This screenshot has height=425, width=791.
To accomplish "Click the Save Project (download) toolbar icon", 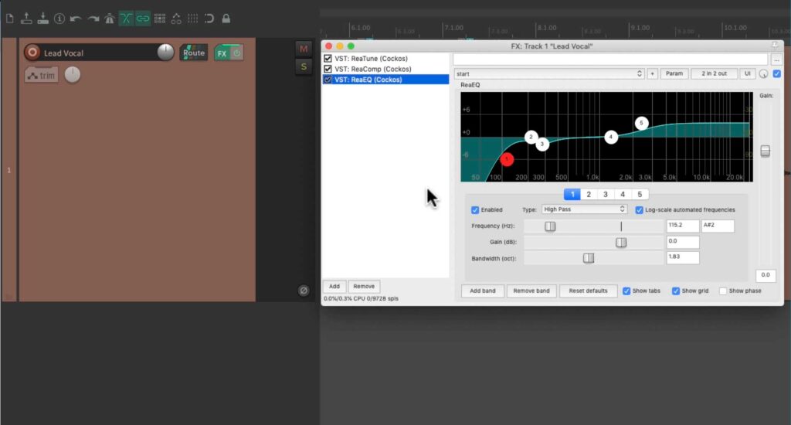I will coord(43,19).
